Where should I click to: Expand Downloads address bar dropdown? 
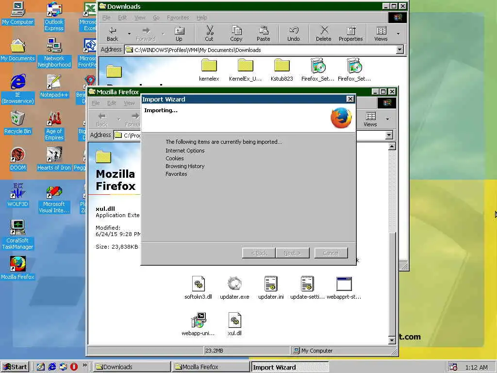pos(400,50)
